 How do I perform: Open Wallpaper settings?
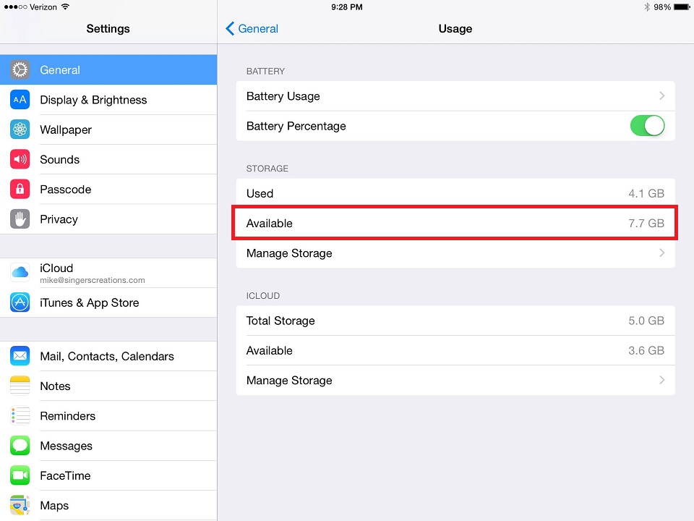pos(108,130)
